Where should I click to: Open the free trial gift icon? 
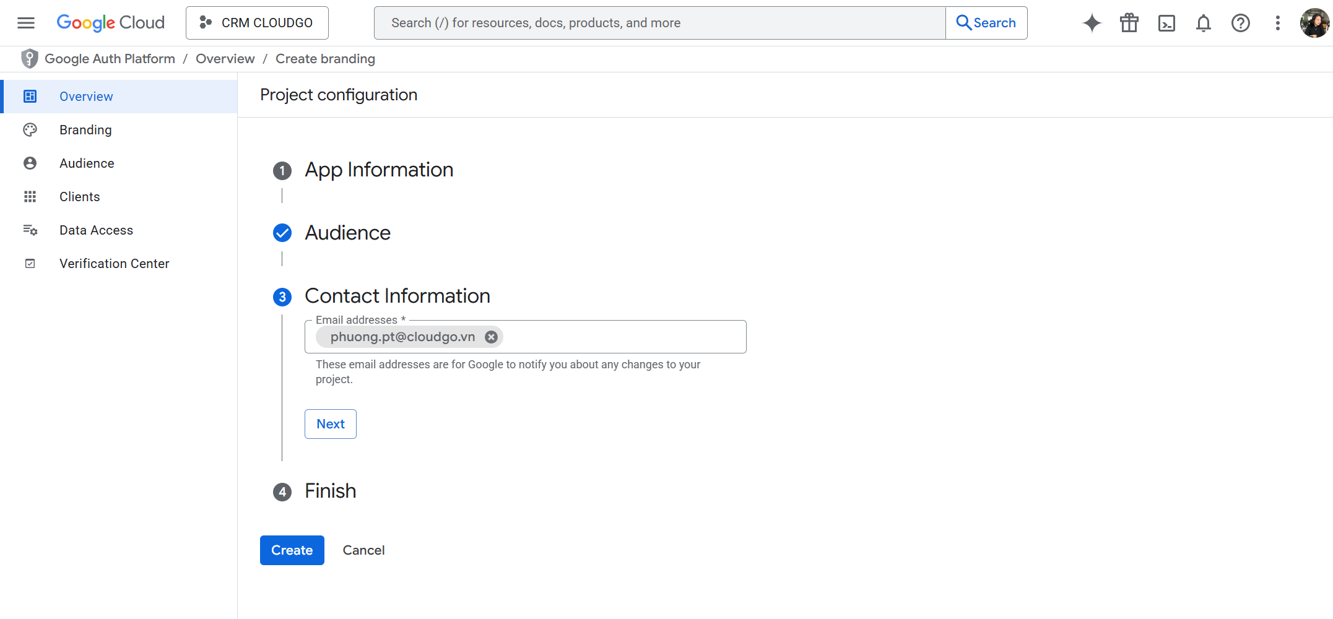1129,23
